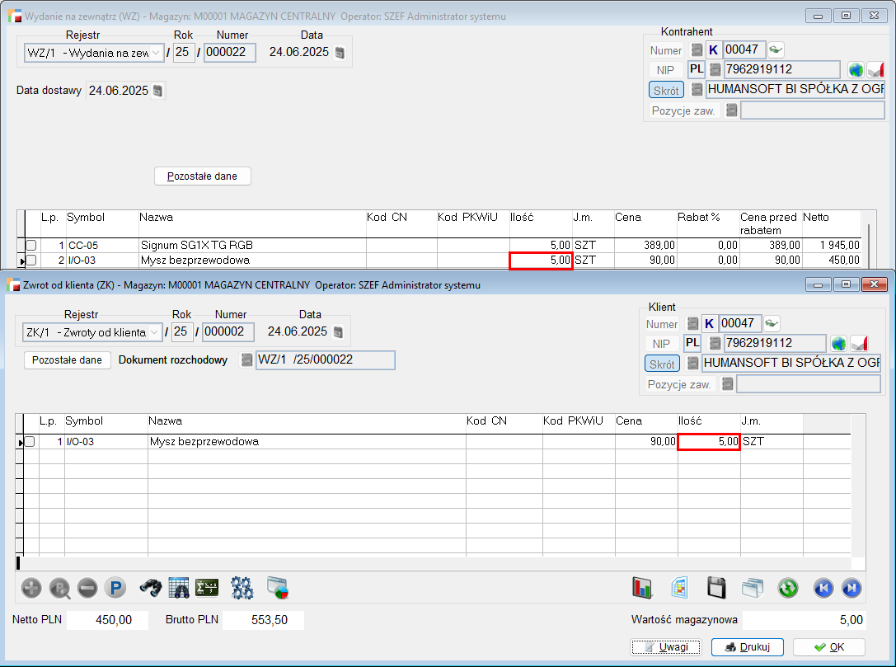Go to next record with blue arrow
The height and width of the screenshot is (667, 896).
851,588
